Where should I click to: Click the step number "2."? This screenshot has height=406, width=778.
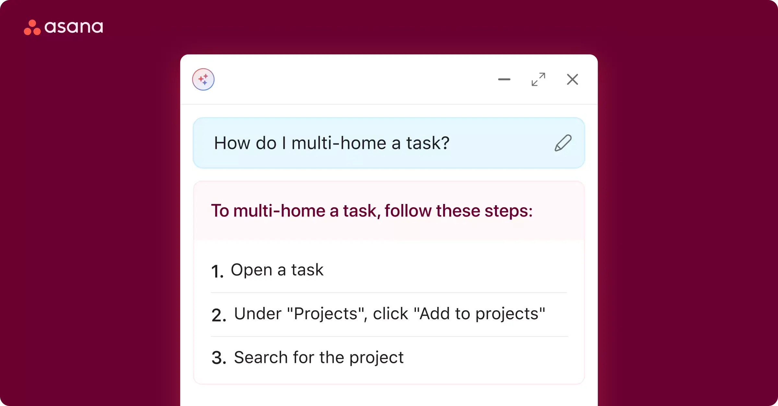point(219,315)
